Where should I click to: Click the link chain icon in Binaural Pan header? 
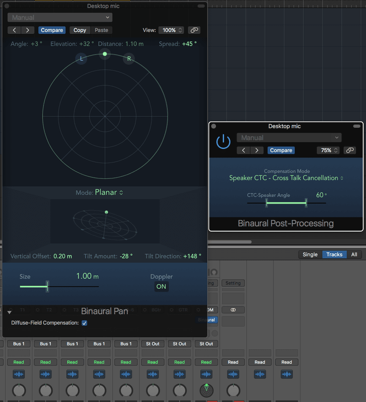pos(194,30)
